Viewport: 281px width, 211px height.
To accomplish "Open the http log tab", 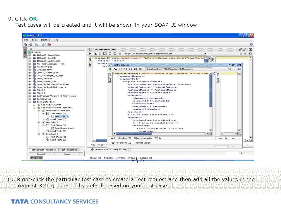I will click(108, 158).
